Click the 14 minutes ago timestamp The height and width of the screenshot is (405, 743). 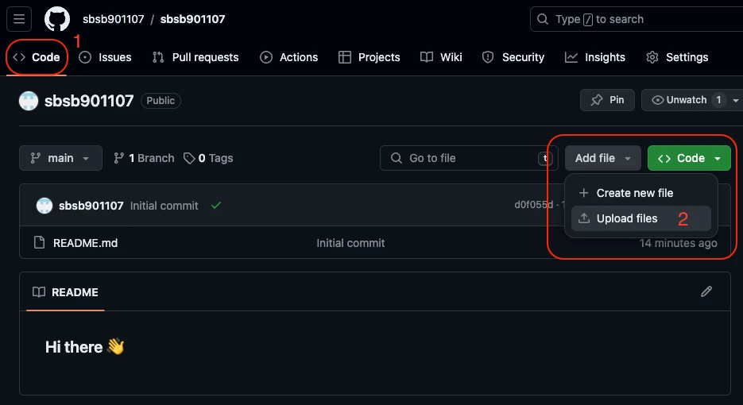pos(678,243)
